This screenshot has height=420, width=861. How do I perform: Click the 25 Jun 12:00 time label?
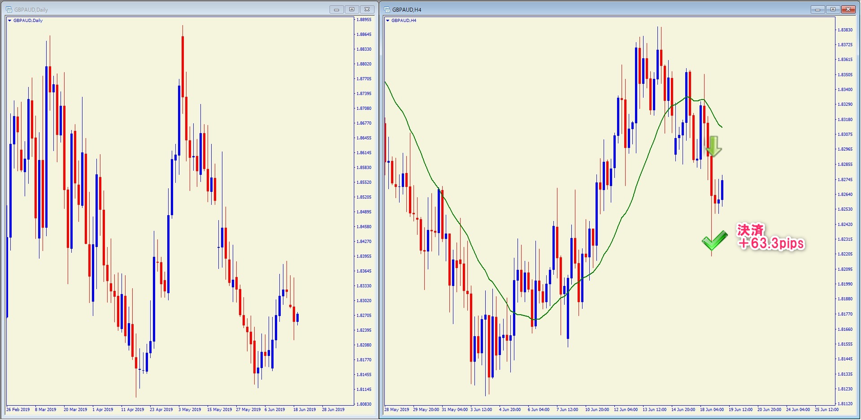tap(827, 410)
